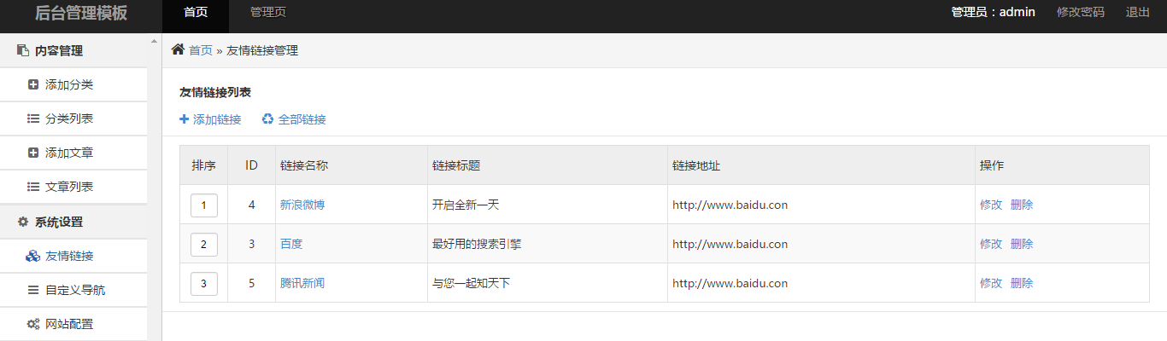Click the list icon beside 文章列表
Image resolution: width=1167 pixels, height=341 pixels.
33,187
